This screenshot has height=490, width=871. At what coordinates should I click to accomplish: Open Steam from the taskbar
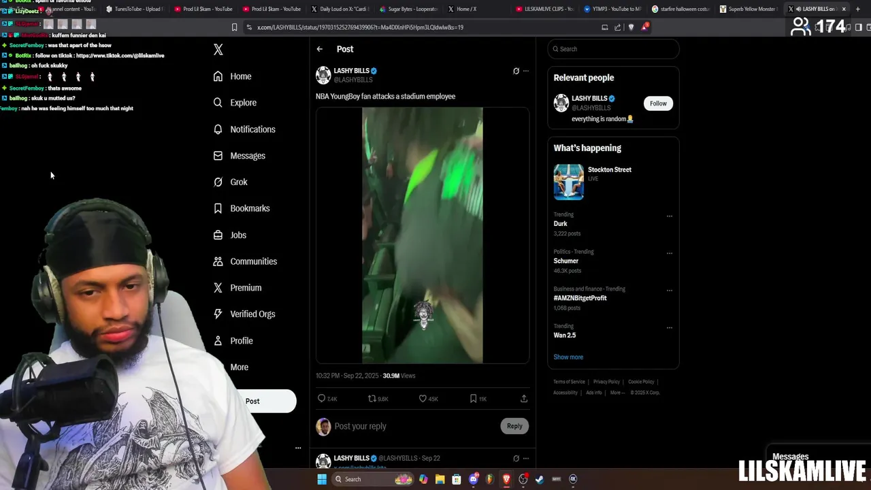click(540, 479)
